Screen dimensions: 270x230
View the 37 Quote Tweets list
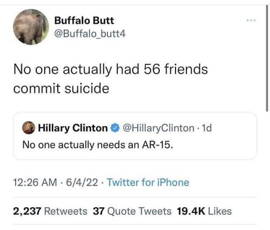132,211
